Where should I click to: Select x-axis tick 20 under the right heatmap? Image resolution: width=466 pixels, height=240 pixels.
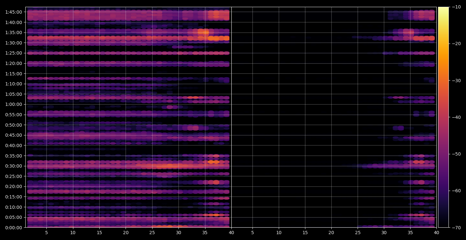point(331,233)
